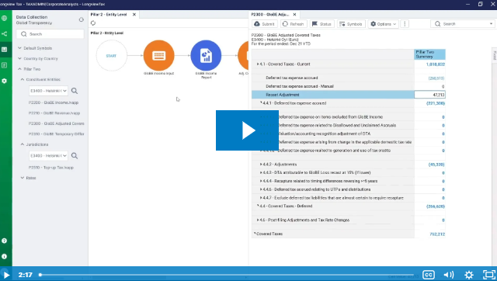Switch to Pillar 2 - Entity Level tab
Screen dimensions: 497x281
click(x=109, y=15)
